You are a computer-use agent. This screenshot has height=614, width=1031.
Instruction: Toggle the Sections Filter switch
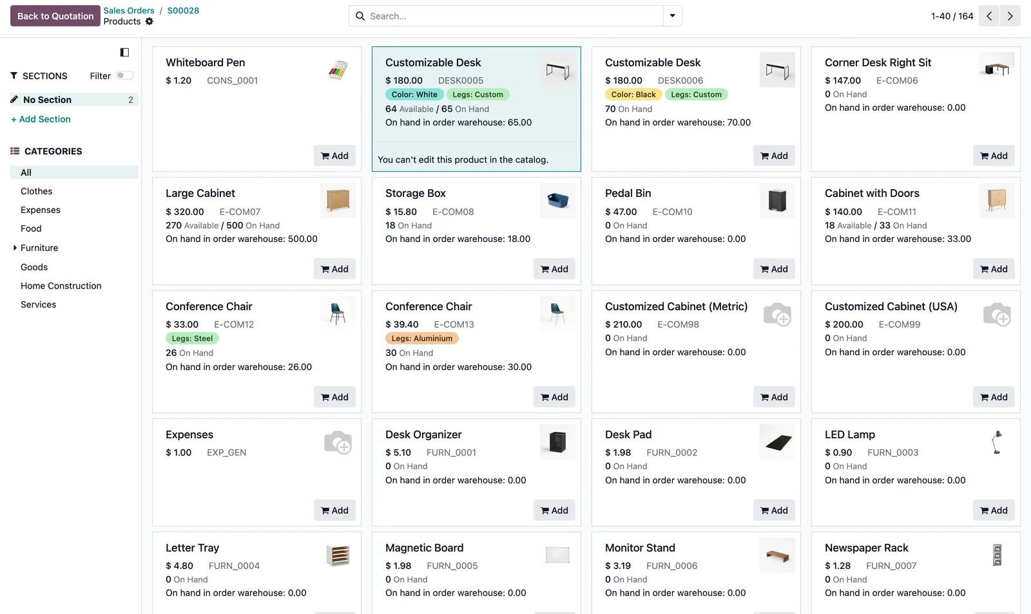click(x=125, y=75)
